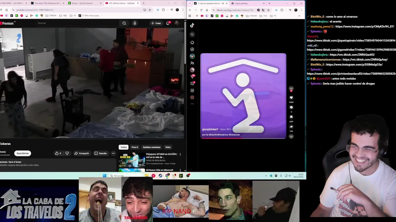This screenshot has height=222, width=396.
Task: Open the Instagram link posted by markong_perez12
Action: pyautogui.click(x=365, y=27)
